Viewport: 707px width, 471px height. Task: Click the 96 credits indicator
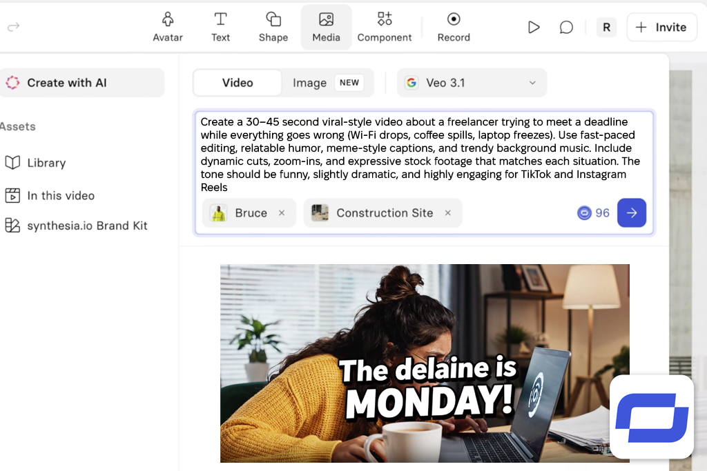pyautogui.click(x=593, y=213)
